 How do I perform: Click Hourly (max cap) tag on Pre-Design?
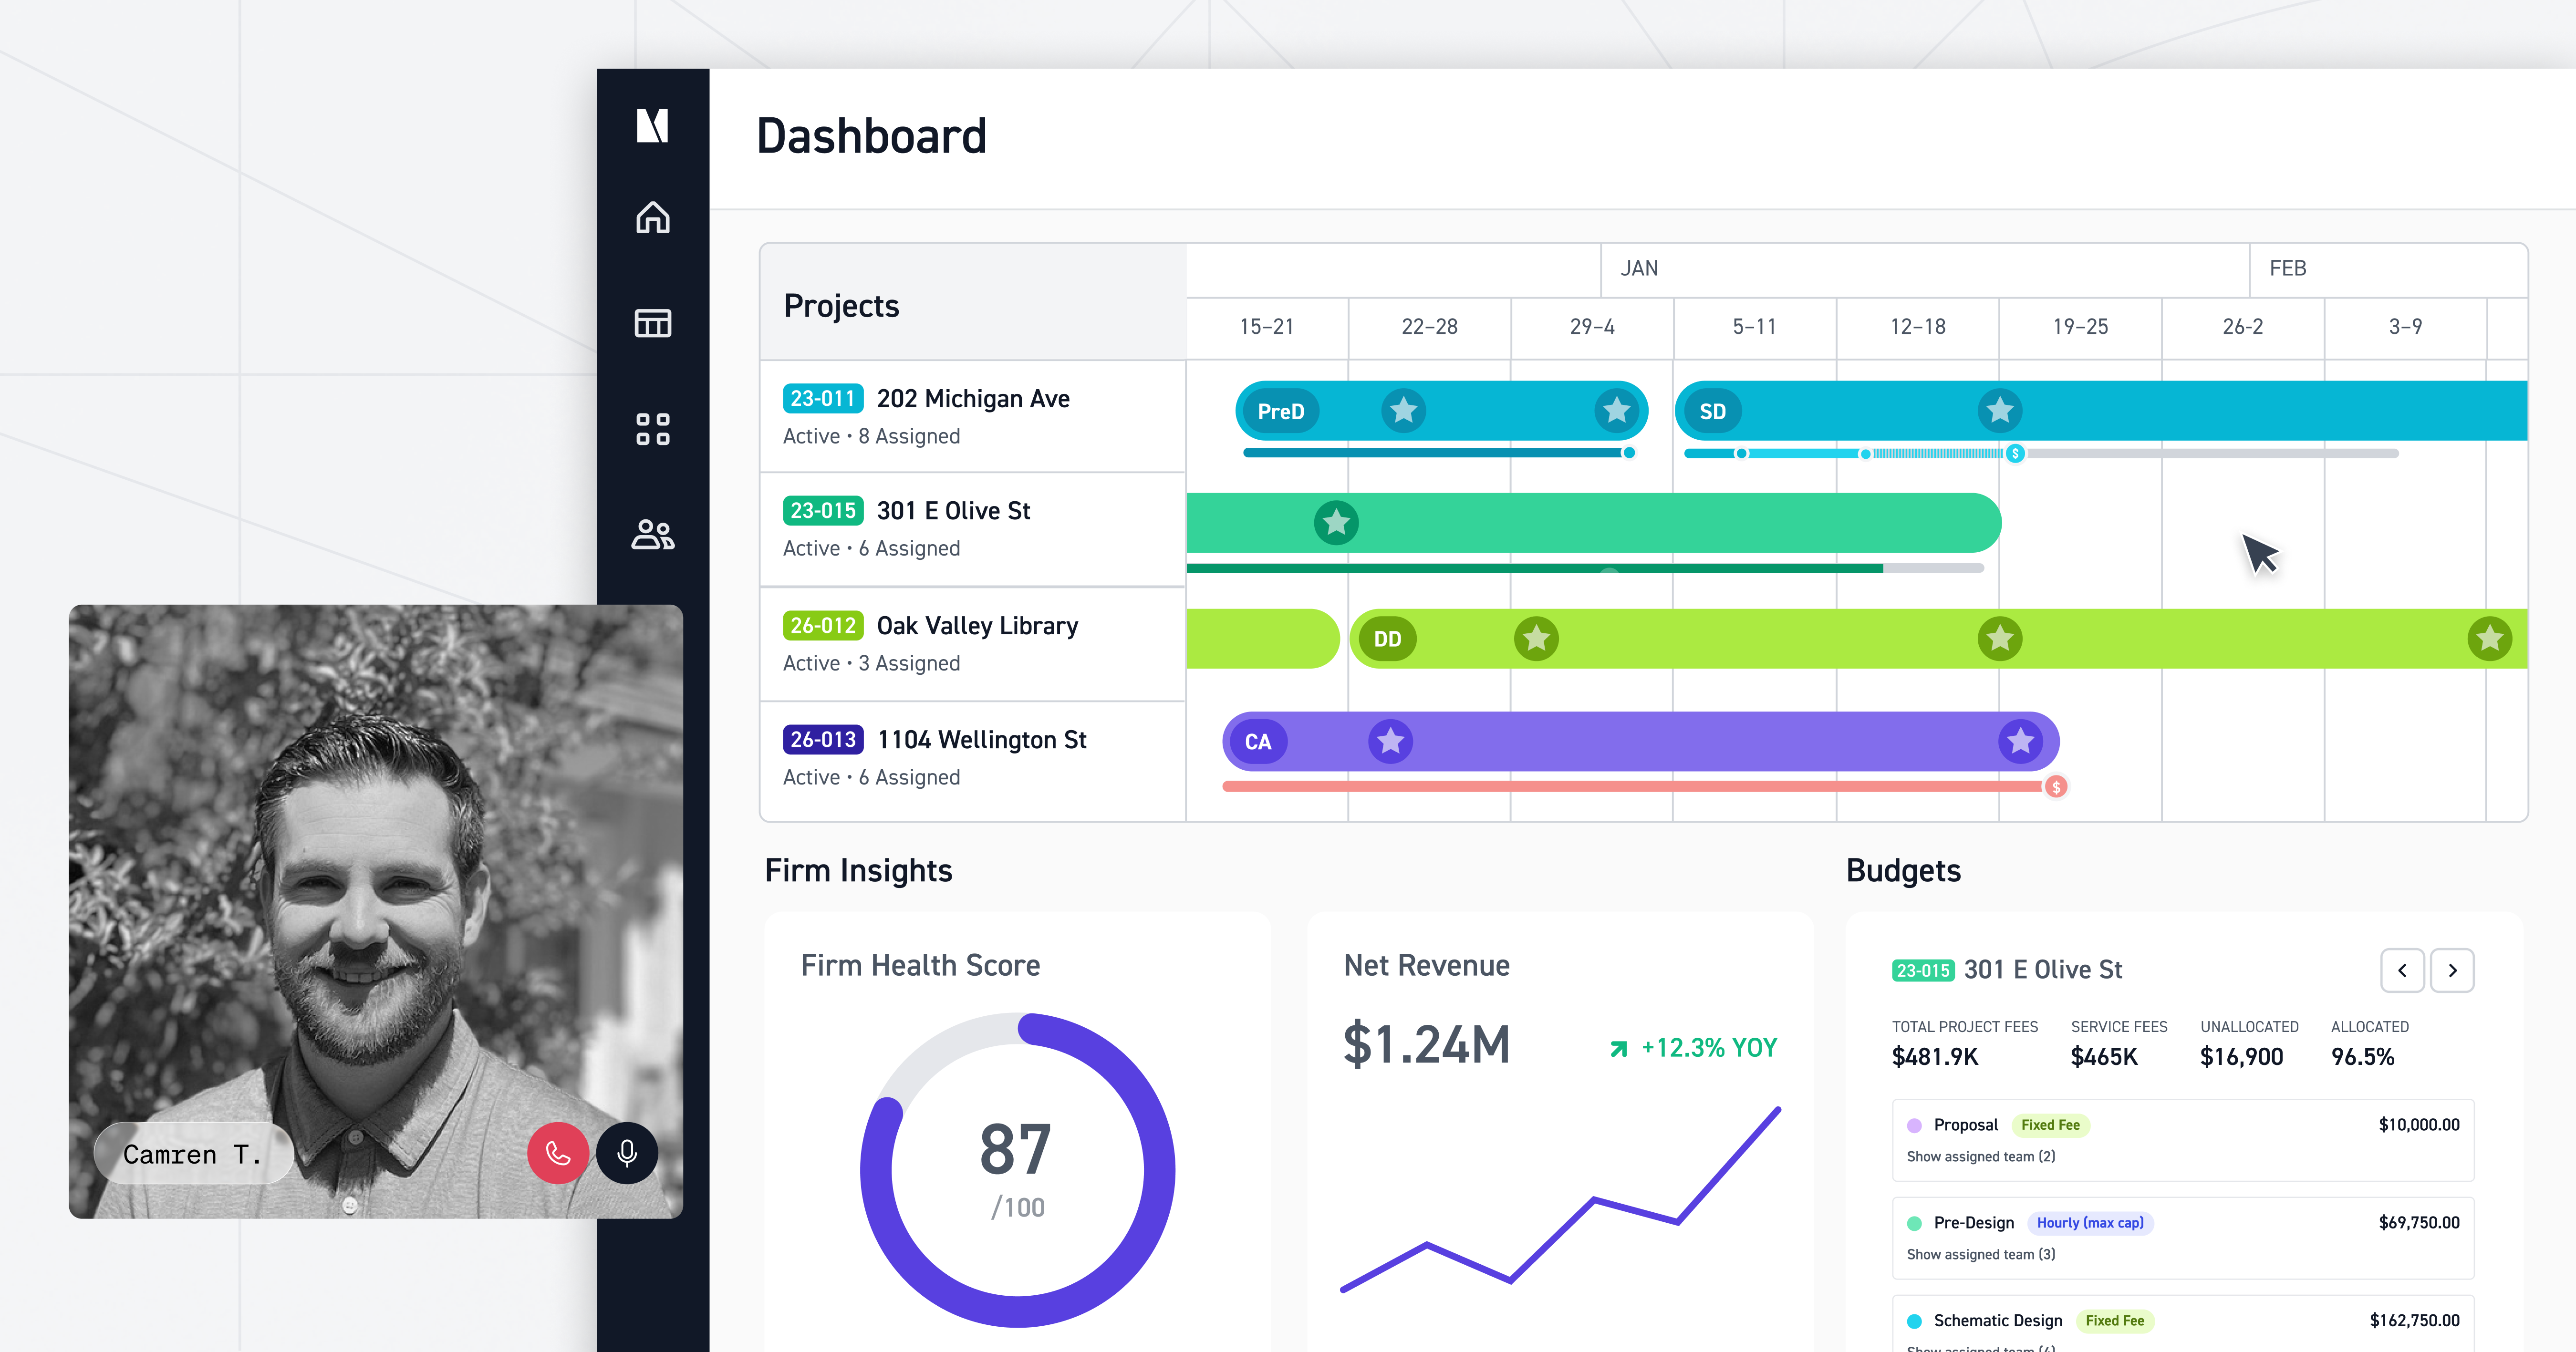2090,1223
